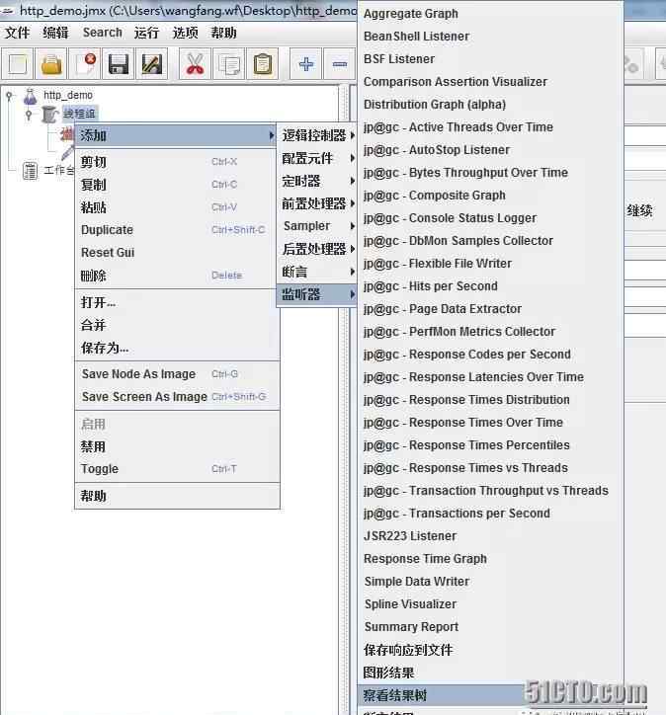Select Toggle in the context menu
666x715 pixels.
click(x=177, y=469)
